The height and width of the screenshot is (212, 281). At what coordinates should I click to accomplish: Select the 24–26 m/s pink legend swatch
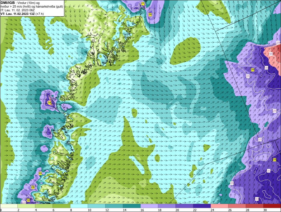coord(219,206)
